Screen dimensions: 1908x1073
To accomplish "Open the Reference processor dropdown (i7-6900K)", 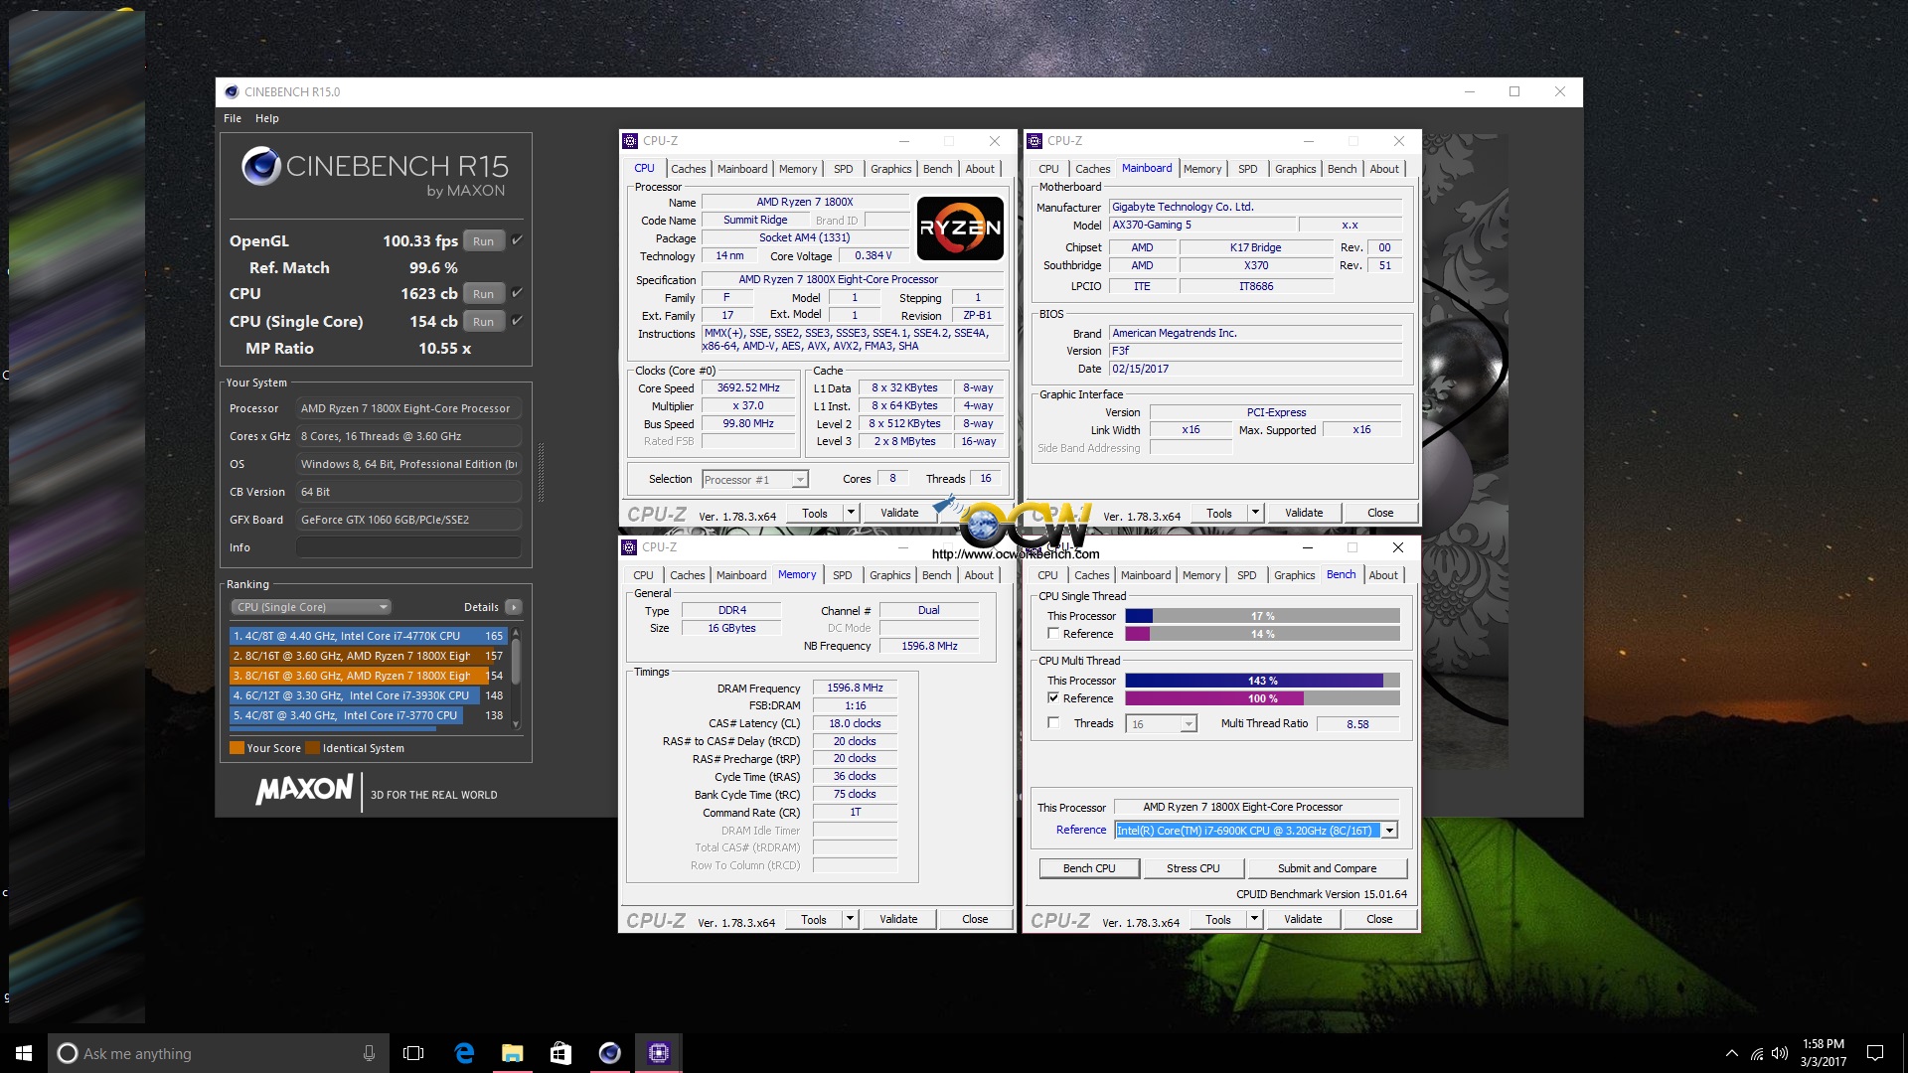I will coord(1256,831).
